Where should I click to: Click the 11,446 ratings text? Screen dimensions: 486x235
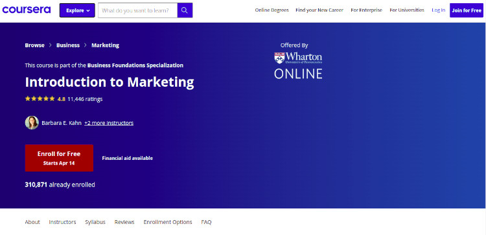tap(85, 99)
